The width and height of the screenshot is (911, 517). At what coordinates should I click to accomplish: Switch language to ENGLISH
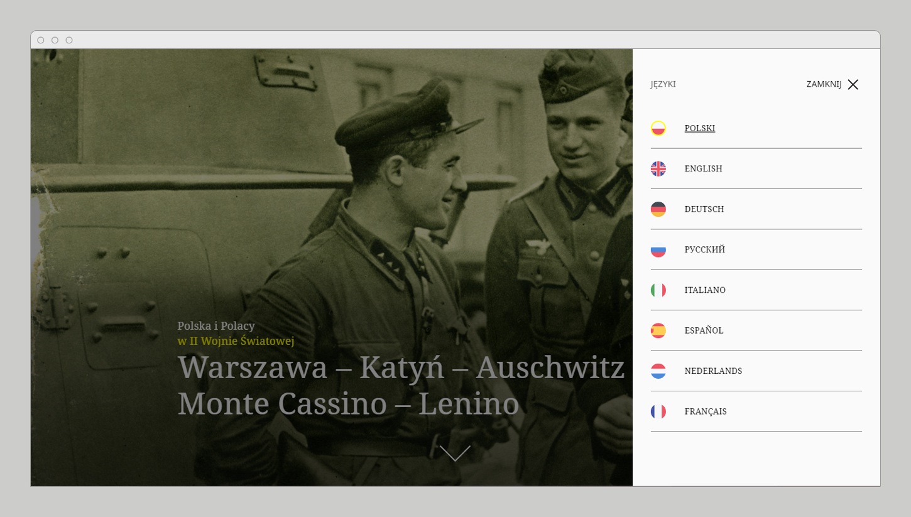tap(703, 169)
